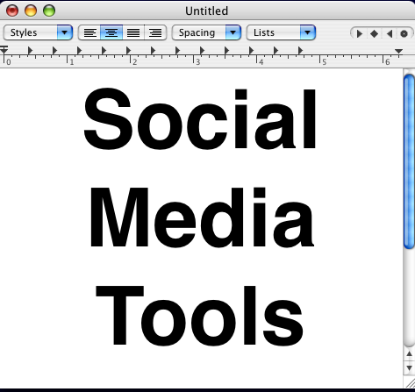This screenshot has height=392, width=415.
Task: Select the center-align text button
Action: click(x=111, y=32)
